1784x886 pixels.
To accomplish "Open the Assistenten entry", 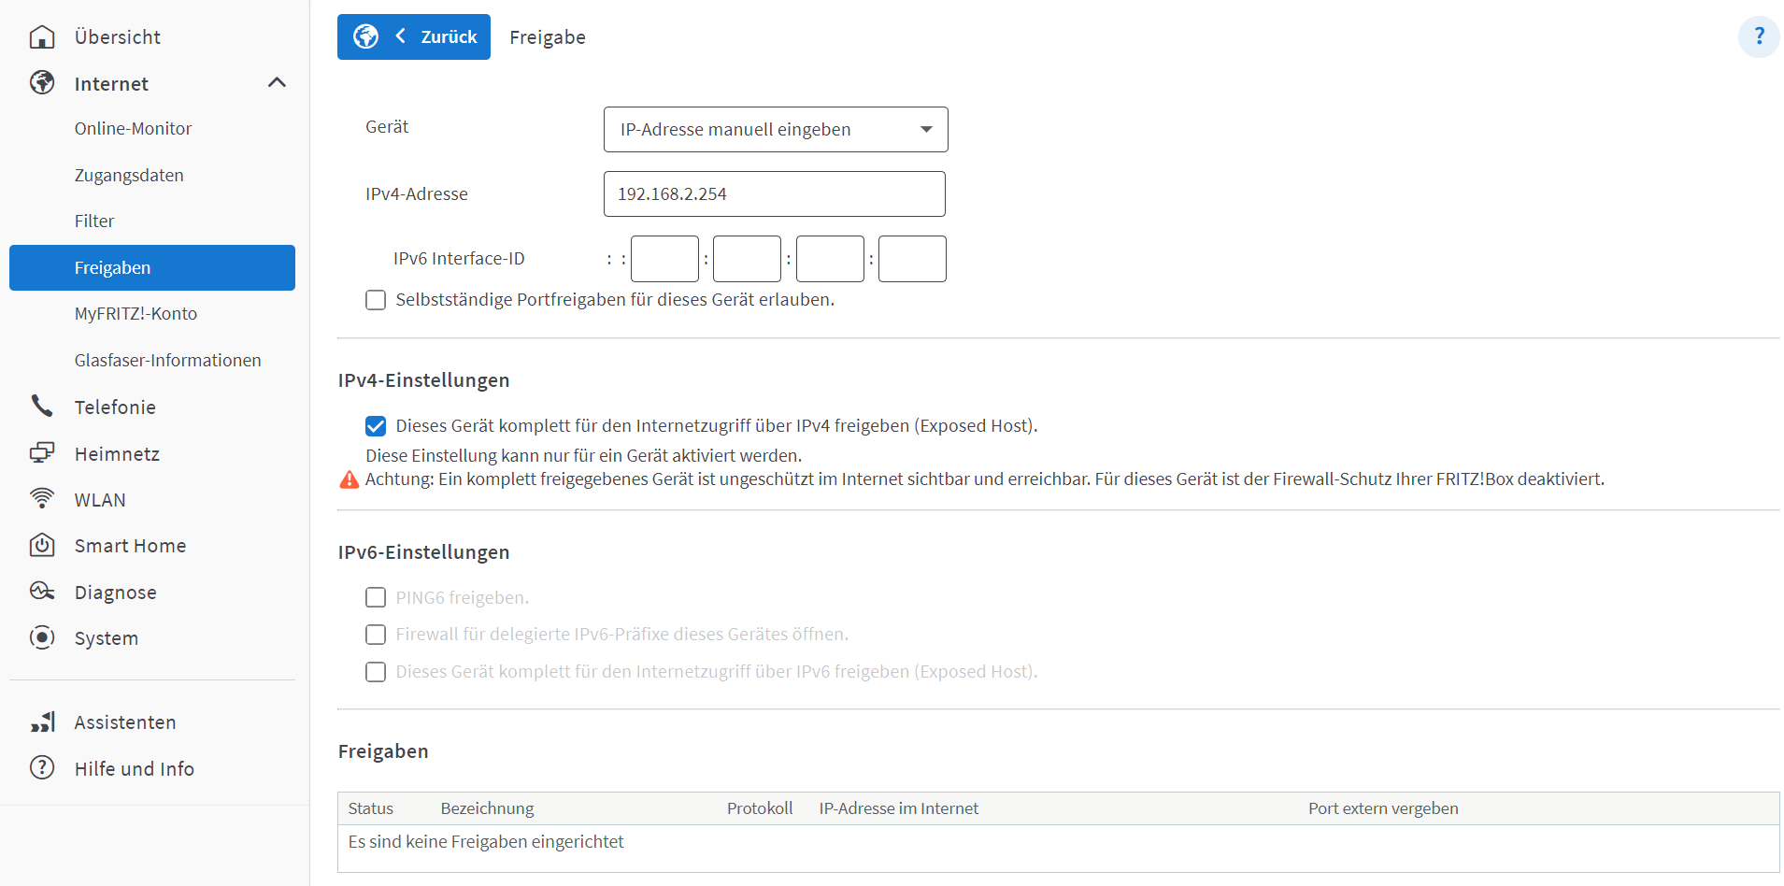I will 125,722.
